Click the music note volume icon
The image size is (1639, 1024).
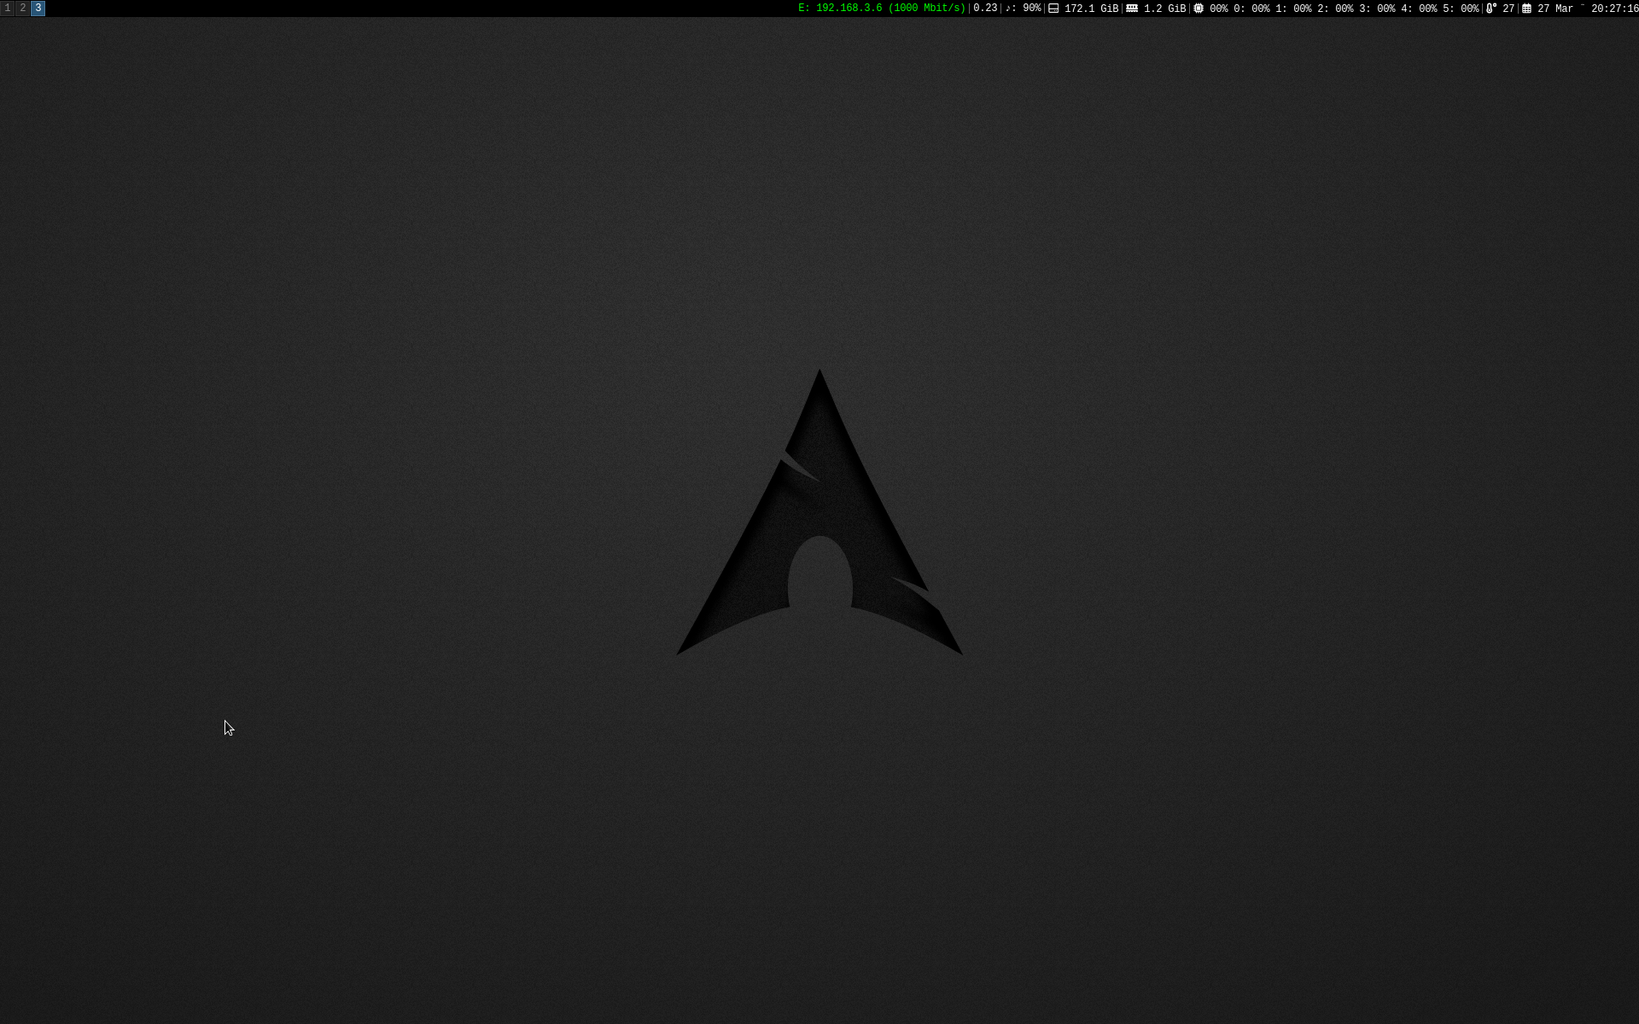tap(1010, 9)
